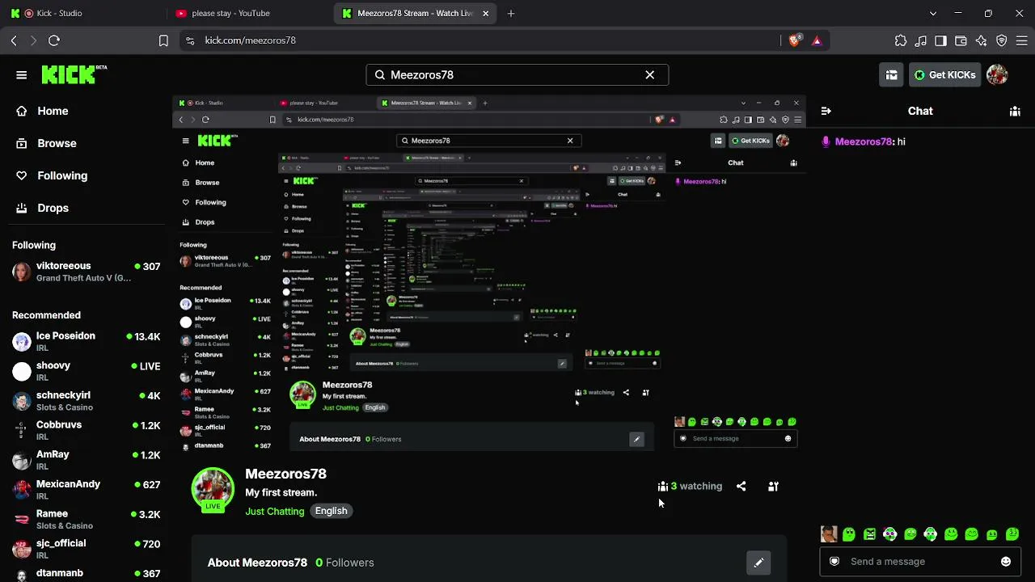This screenshot has height=582, width=1035.
Task: Select the photo emote at start of emote row
Action: [828, 534]
